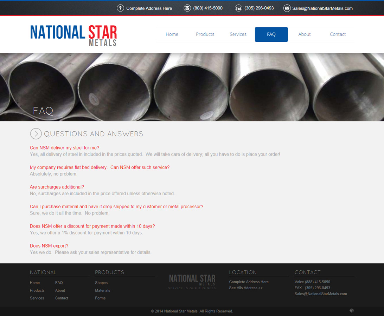Click answer 'Yes we do. Please ask your sales representative'
Viewport: 384px width, 316px height.
pyautogui.click(x=91, y=252)
